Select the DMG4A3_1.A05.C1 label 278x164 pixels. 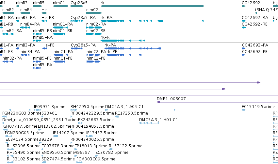[124, 107]
